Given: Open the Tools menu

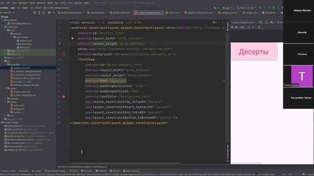Looking at the screenshot, I should [63, 3].
